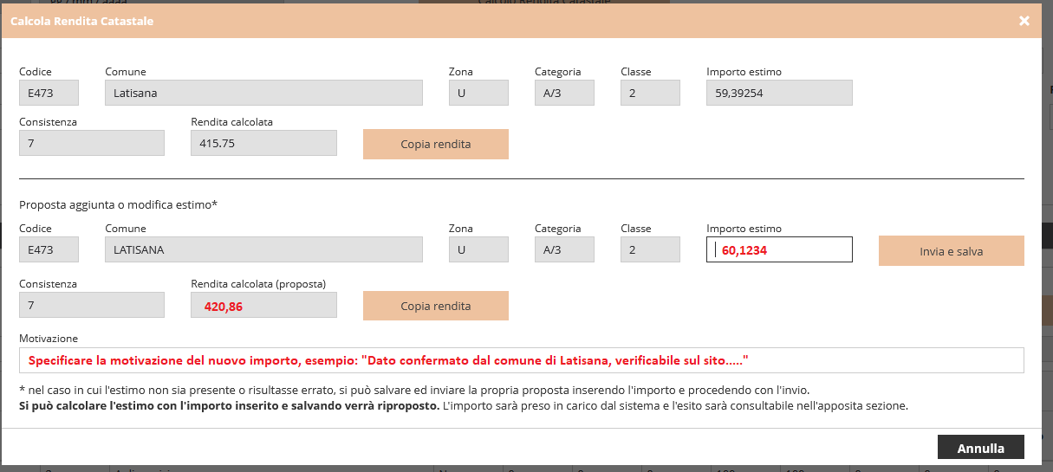The height and width of the screenshot is (472, 1053).
Task: Click the proposal Consistenza field
Action: pyautogui.click(x=92, y=305)
